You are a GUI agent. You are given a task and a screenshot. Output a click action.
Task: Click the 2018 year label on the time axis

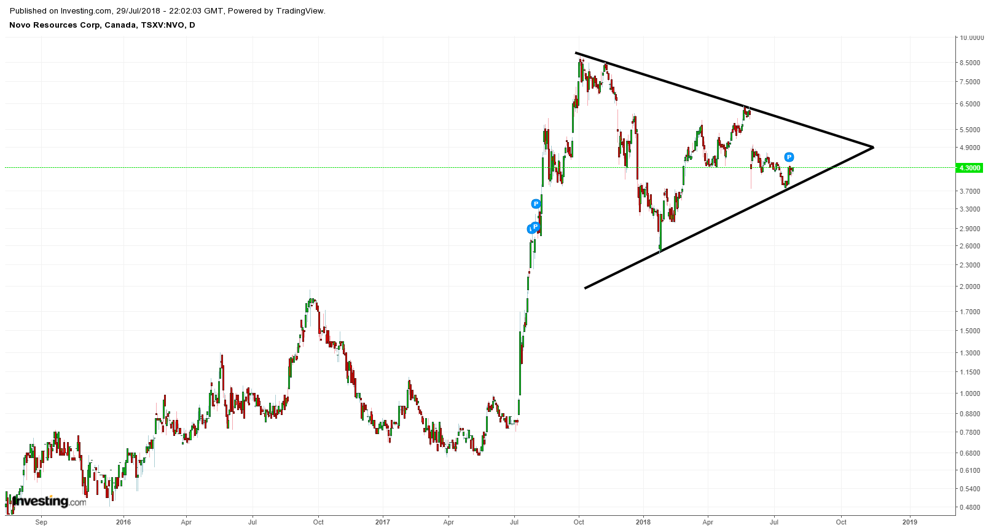pos(643,523)
